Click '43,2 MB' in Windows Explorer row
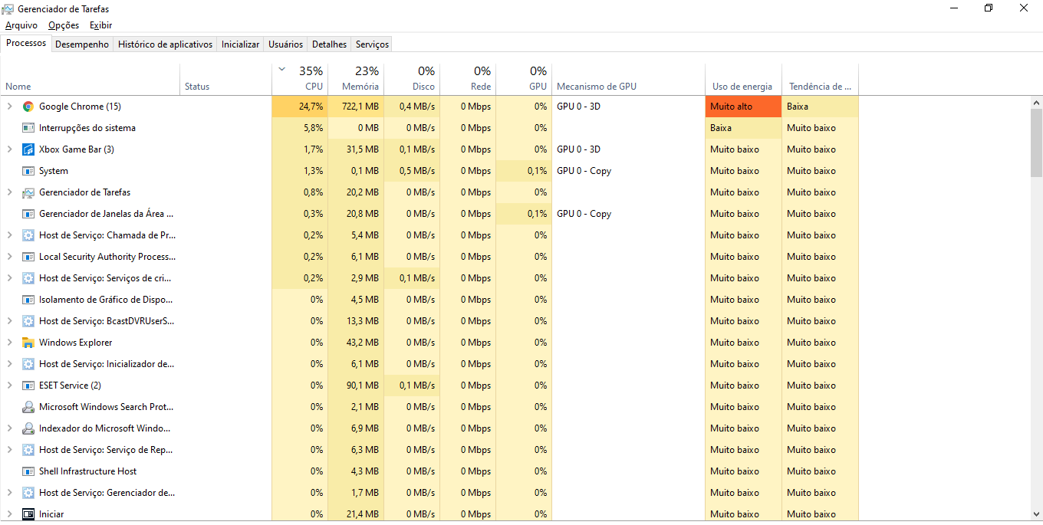 click(363, 343)
